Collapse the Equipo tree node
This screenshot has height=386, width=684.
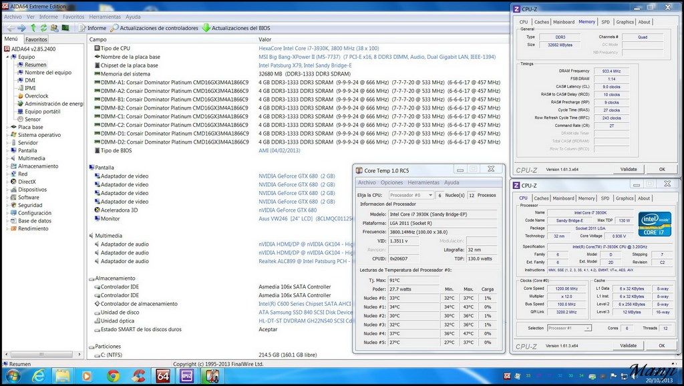coord(7,57)
